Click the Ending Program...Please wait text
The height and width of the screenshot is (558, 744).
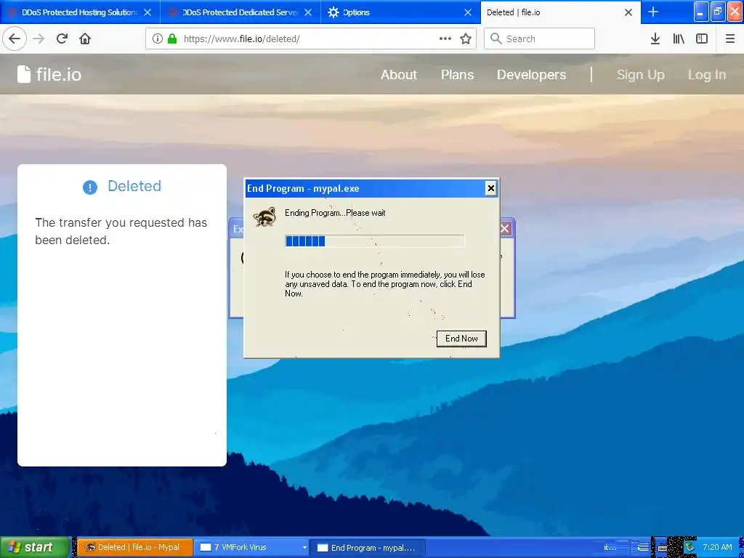click(335, 213)
